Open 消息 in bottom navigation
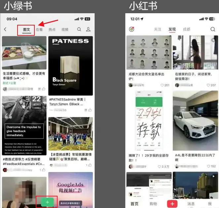This screenshot has height=208, width=219. pos(191,204)
